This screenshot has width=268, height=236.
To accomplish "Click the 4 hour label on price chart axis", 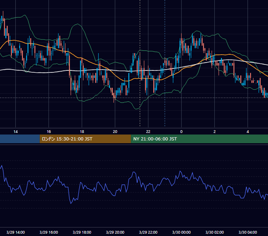I will pos(248,132).
